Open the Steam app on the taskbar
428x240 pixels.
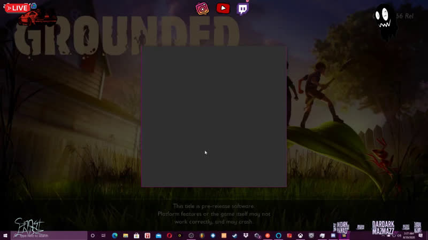pyautogui.click(x=235, y=236)
